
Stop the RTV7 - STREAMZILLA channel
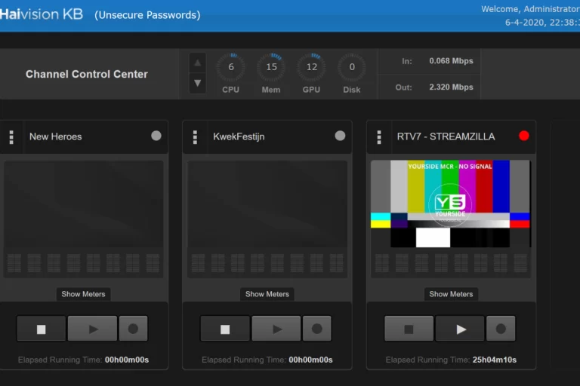tap(409, 329)
